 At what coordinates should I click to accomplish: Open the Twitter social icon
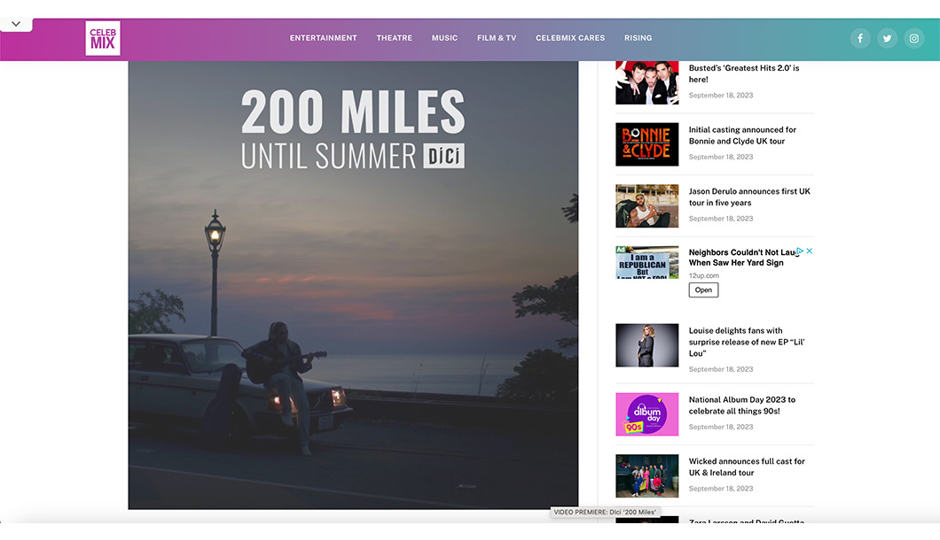(887, 38)
